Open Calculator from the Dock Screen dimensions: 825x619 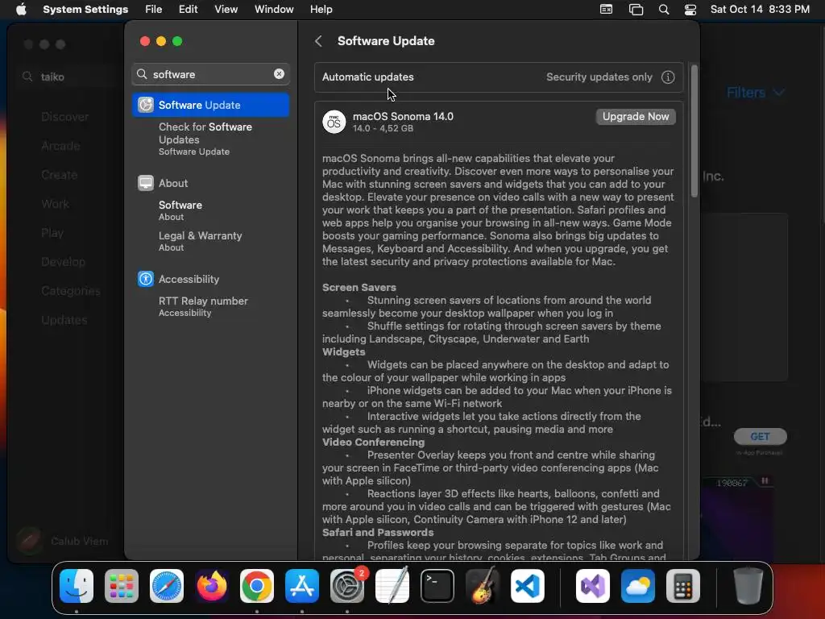point(683,586)
